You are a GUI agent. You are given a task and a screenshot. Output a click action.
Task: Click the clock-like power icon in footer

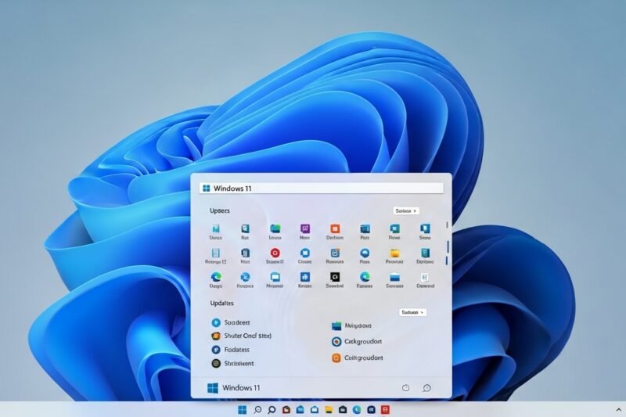pyautogui.click(x=405, y=388)
